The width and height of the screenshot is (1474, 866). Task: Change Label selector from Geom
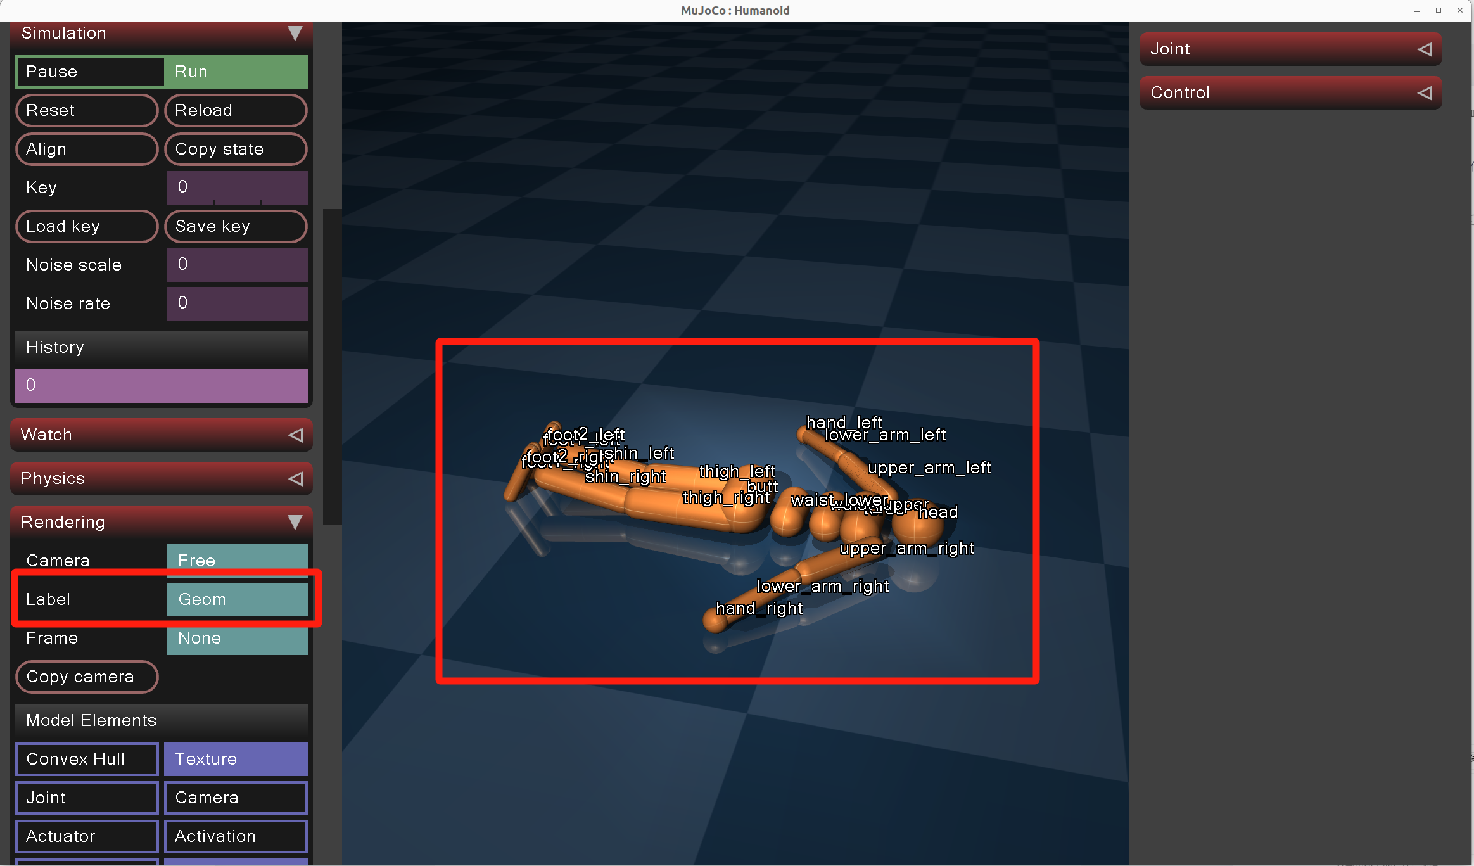pos(237,599)
